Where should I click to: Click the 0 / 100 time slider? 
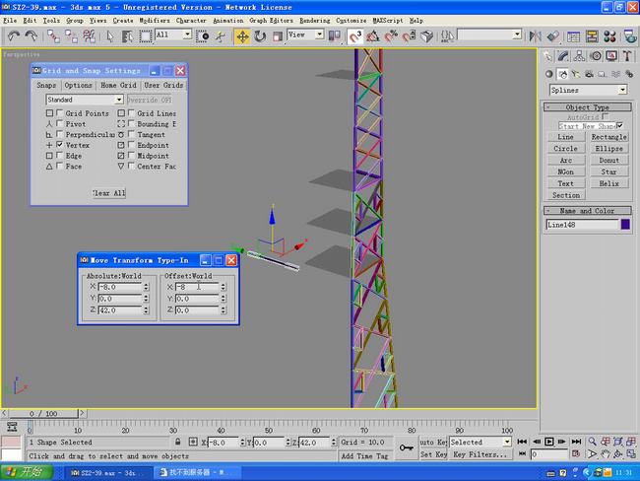(43, 414)
